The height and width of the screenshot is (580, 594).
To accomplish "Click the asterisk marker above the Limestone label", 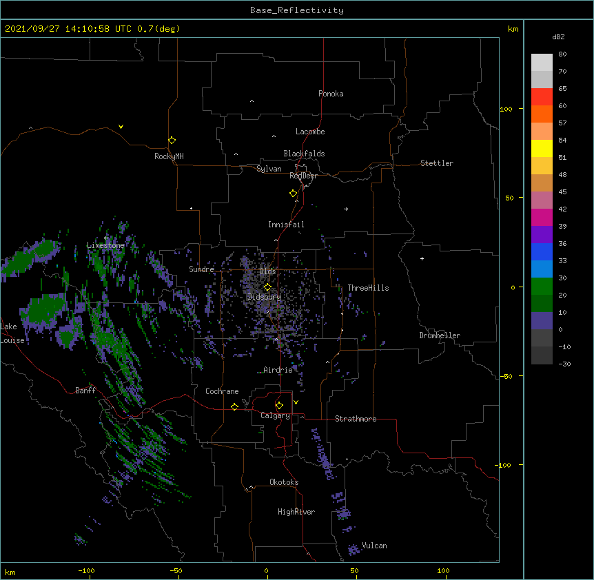I will point(106,238).
